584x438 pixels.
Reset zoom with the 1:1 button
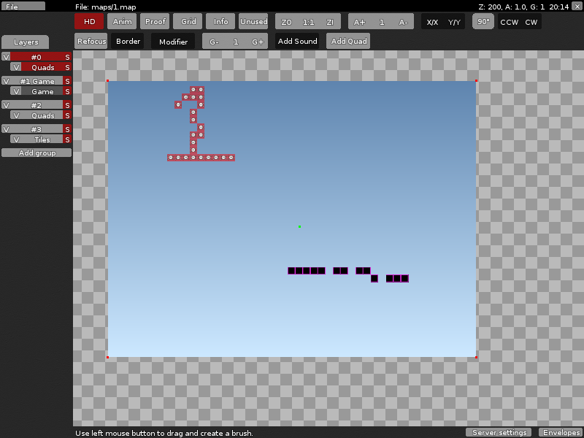pos(308,22)
